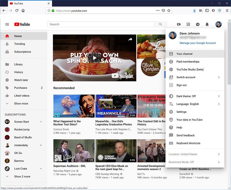Open Watch later playlist

coord(24,80)
